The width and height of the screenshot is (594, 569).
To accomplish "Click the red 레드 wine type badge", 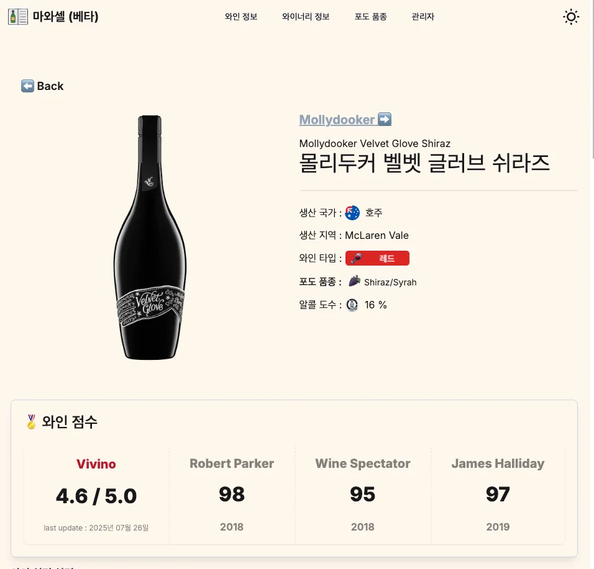I will click(377, 258).
